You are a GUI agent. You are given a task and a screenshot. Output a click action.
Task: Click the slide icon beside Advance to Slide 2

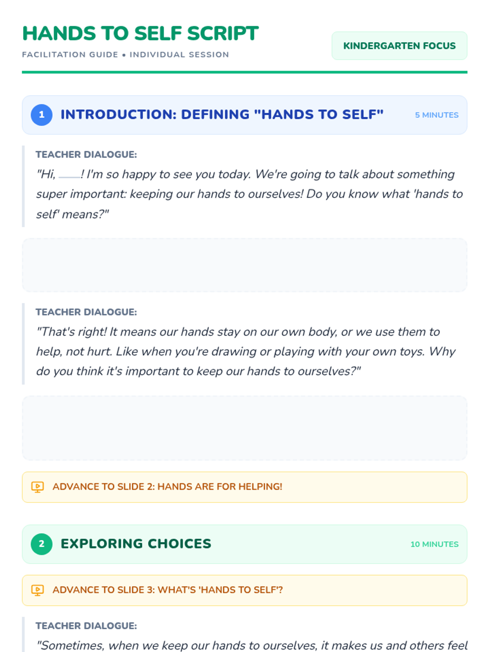click(37, 487)
